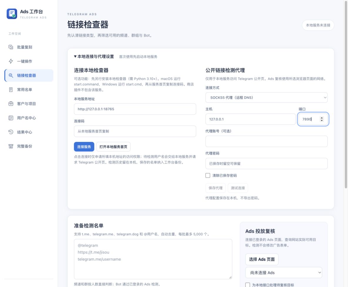Click the 测试连接 button
The width and height of the screenshot is (348, 287).
coord(238,188)
